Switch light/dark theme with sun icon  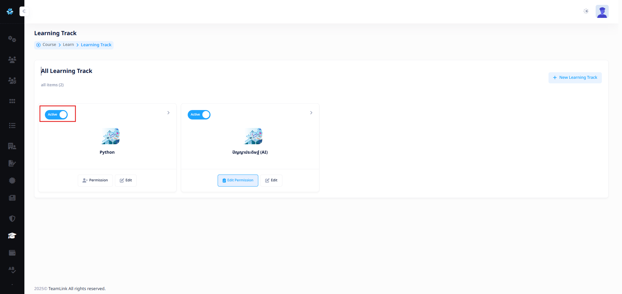(x=586, y=11)
